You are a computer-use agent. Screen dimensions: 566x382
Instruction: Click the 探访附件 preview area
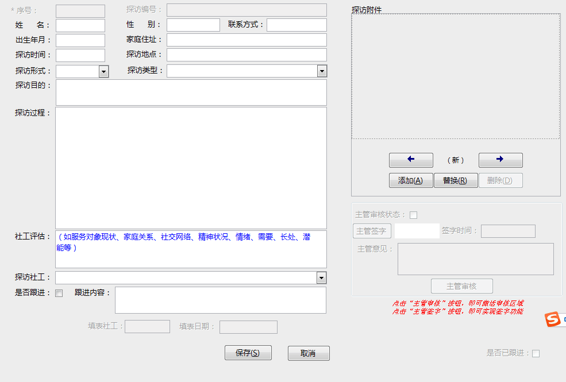[x=456, y=76]
